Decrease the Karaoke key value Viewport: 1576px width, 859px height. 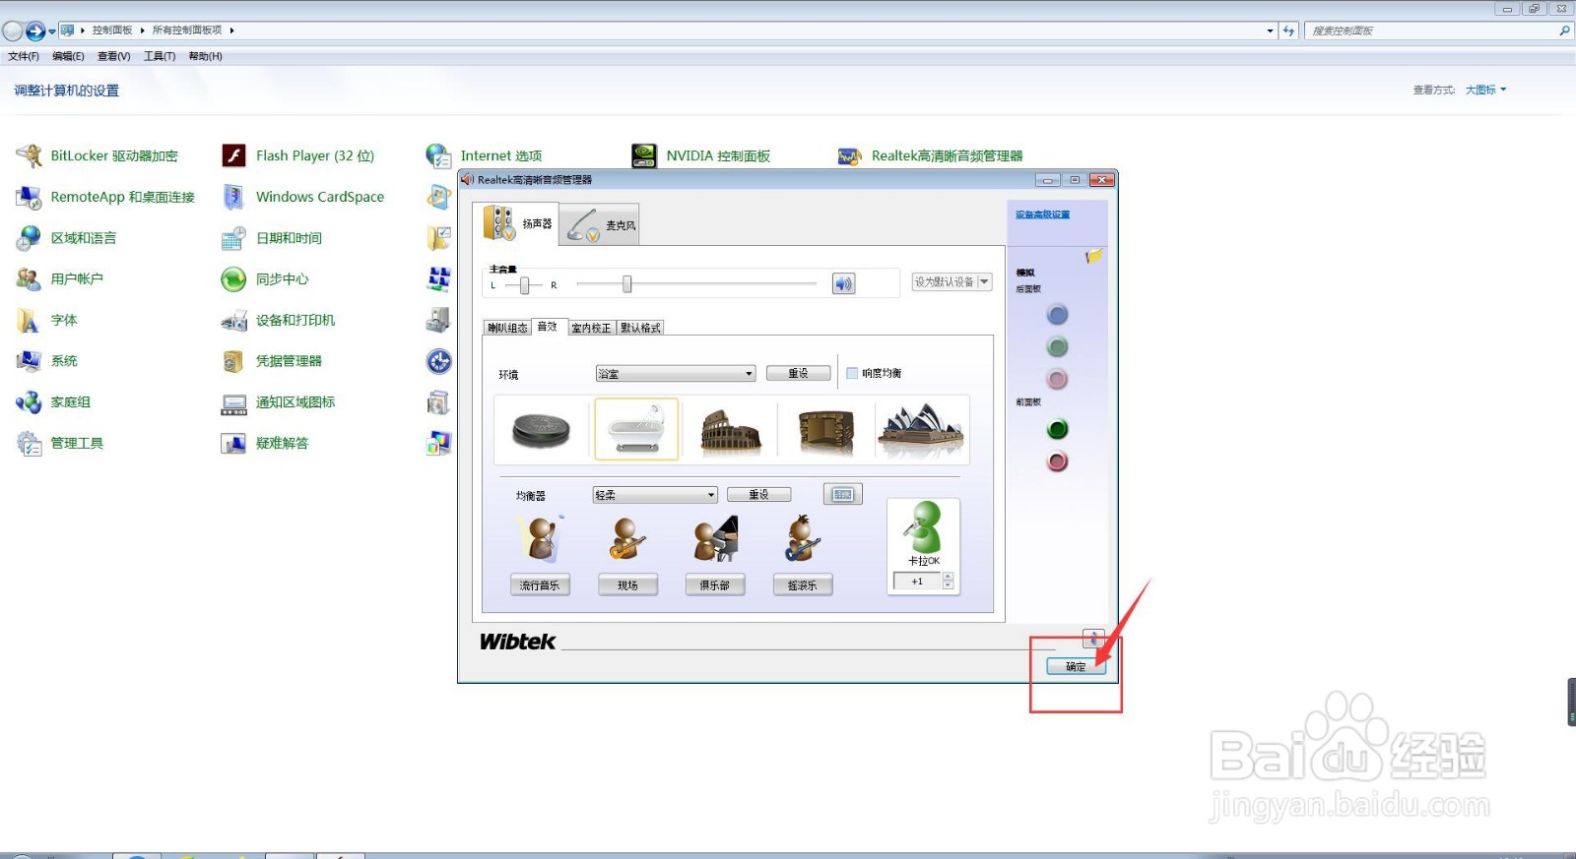coord(948,585)
